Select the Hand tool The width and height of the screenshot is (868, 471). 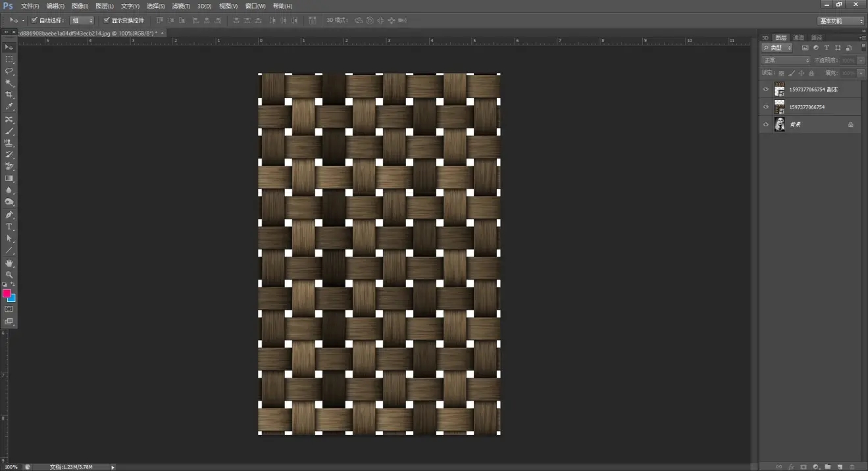click(9, 263)
